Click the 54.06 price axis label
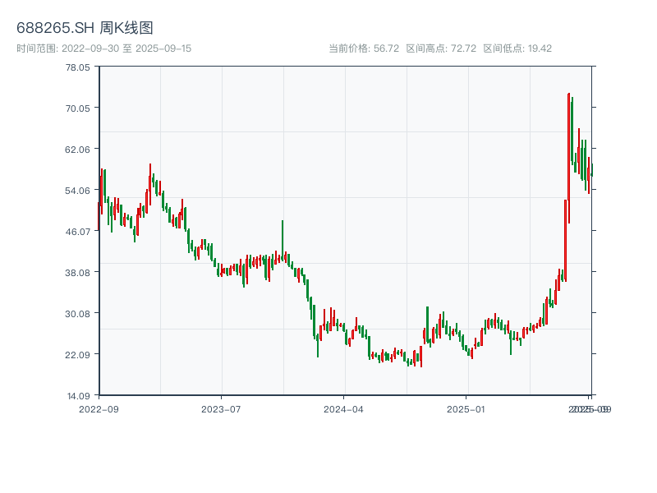The width and height of the screenshot is (657, 493). pyautogui.click(x=77, y=190)
